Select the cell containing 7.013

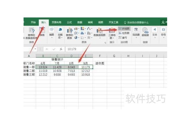click(x=71, y=71)
